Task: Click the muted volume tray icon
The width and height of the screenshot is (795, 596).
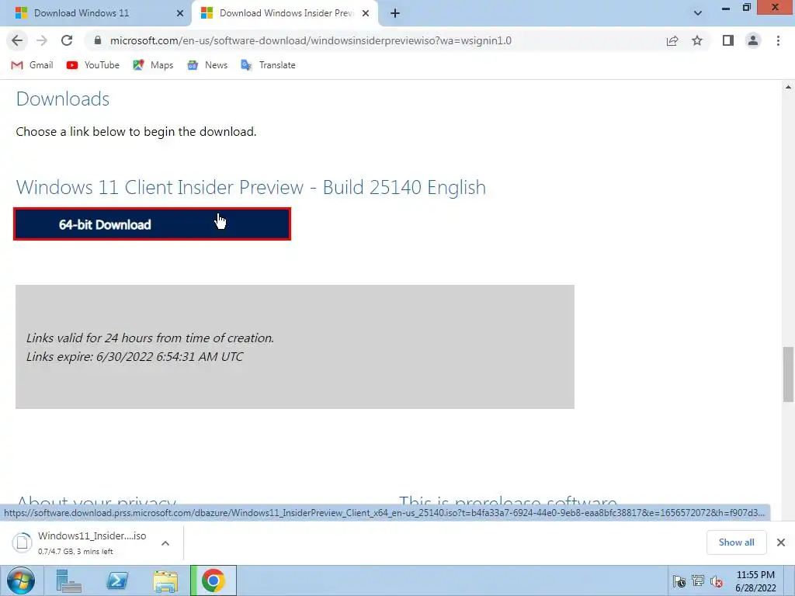Action: point(717,581)
